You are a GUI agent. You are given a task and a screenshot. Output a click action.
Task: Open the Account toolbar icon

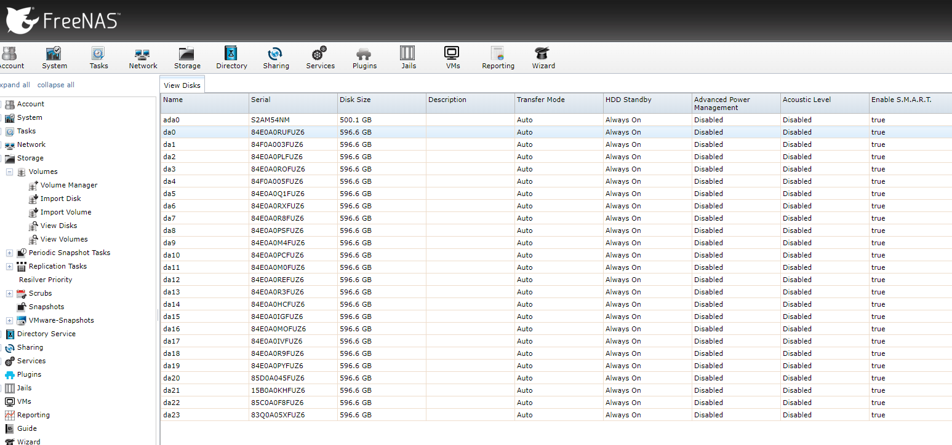coord(11,58)
